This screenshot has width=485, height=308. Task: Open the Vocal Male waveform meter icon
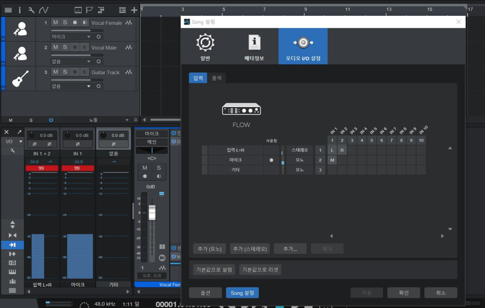click(129, 48)
